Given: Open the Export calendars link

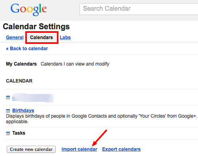Looking at the screenshot, I should point(121,149).
